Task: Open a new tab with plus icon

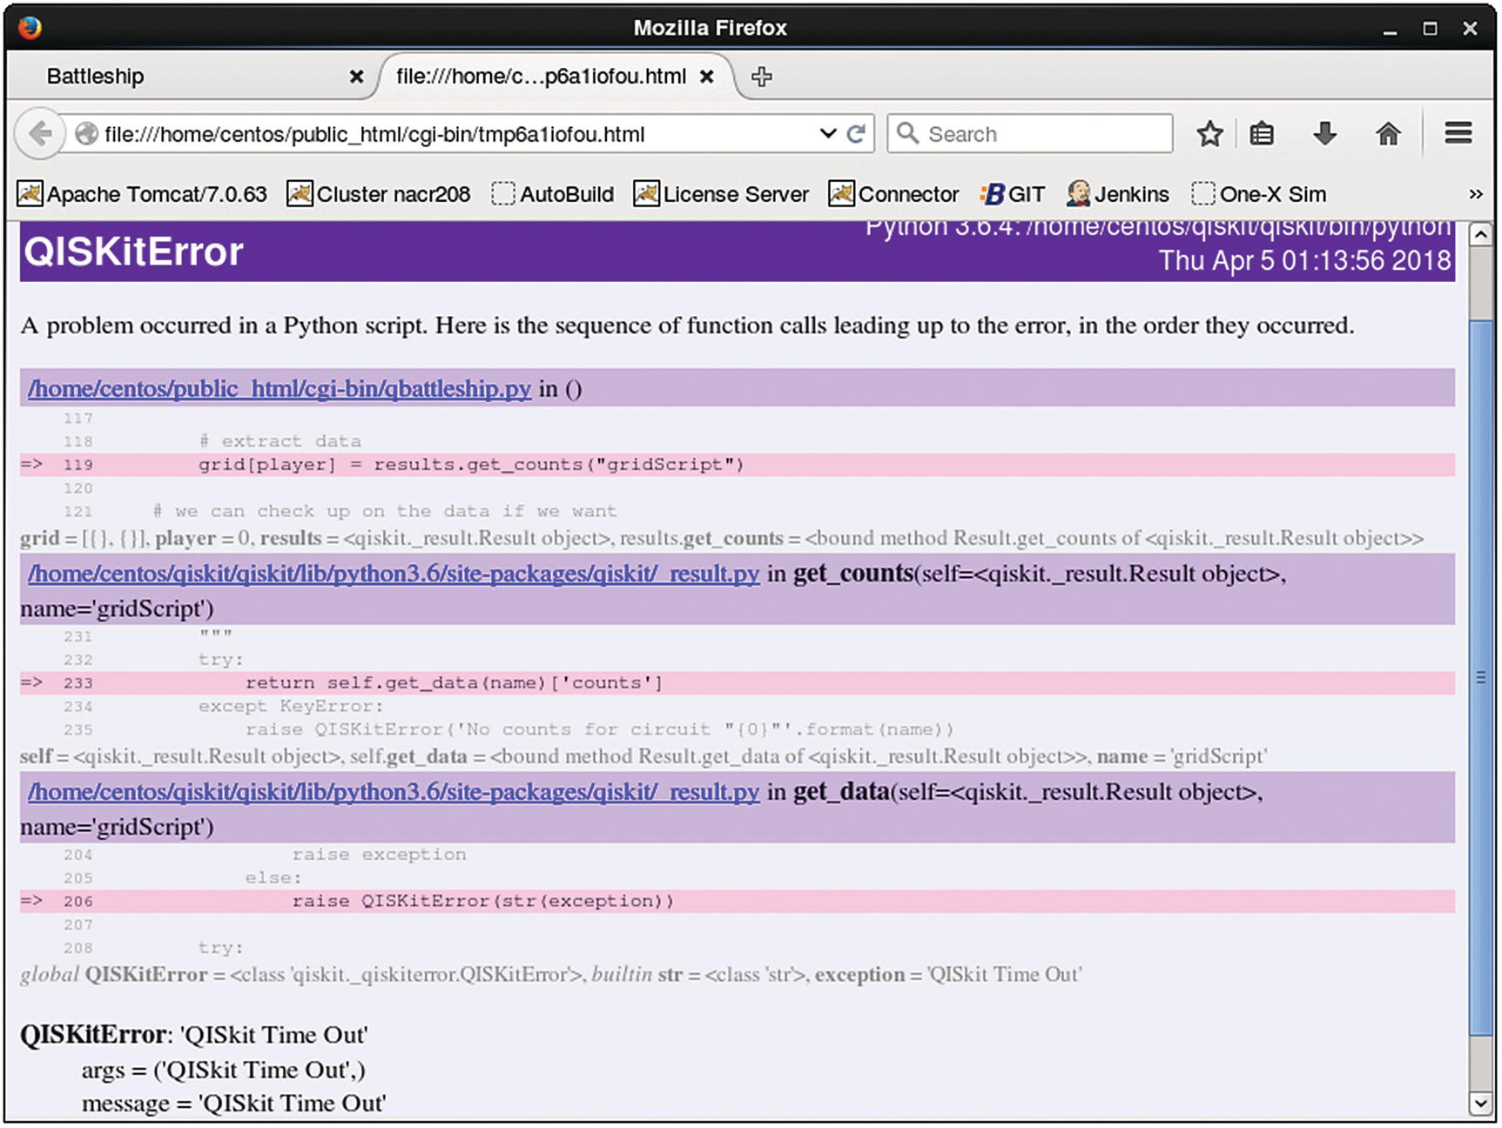Action: pos(762,77)
